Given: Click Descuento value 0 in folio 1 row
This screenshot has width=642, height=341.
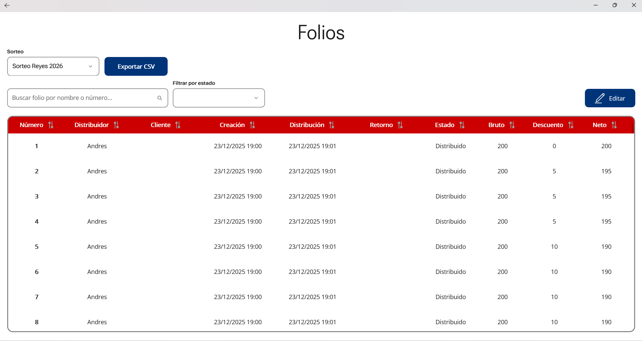Looking at the screenshot, I should [554, 146].
